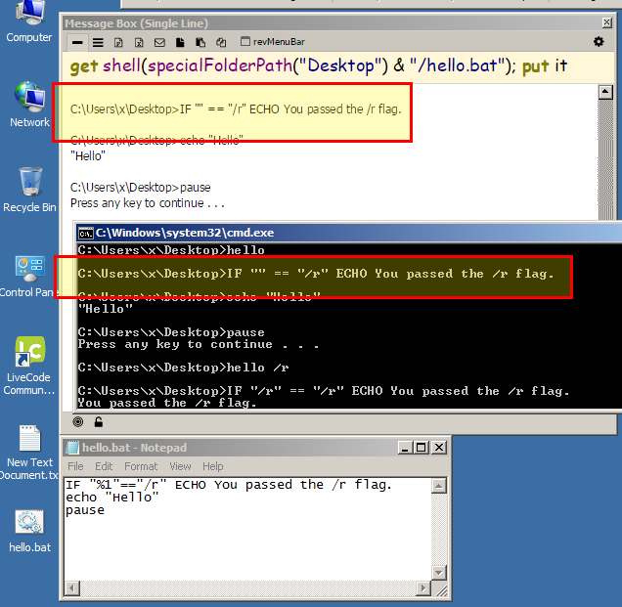Screen dimensions: 622x607
Task: Open the Help menu in Notepad
Action: (x=212, y=466)
